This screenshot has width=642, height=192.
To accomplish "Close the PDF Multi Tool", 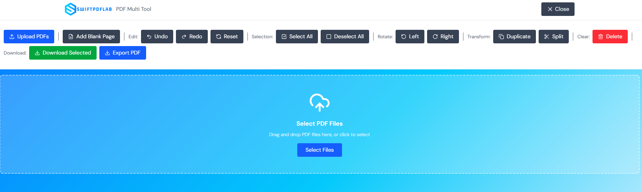I will (x=558, y=9).
